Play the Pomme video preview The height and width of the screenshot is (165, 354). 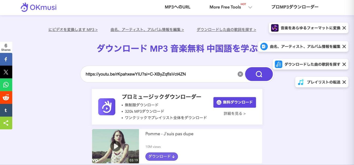pos(116,146)
